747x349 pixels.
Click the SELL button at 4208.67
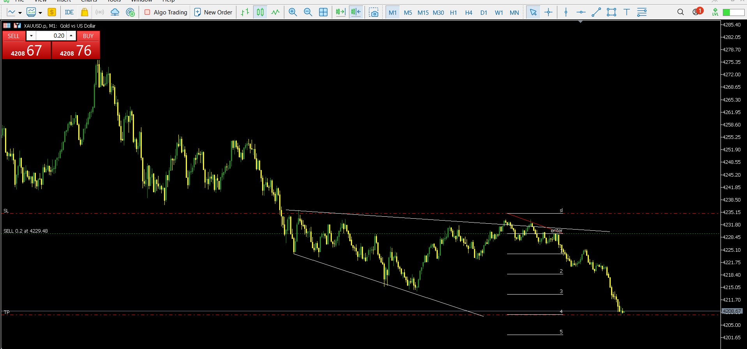[x=26, y=51]
